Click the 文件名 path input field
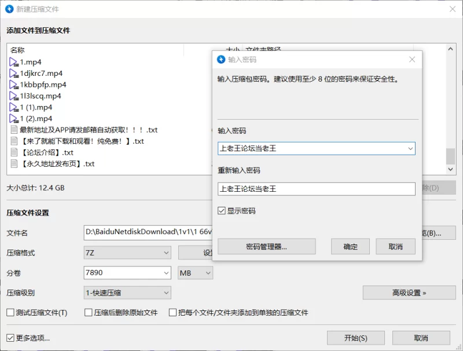 tap(148, 232)
